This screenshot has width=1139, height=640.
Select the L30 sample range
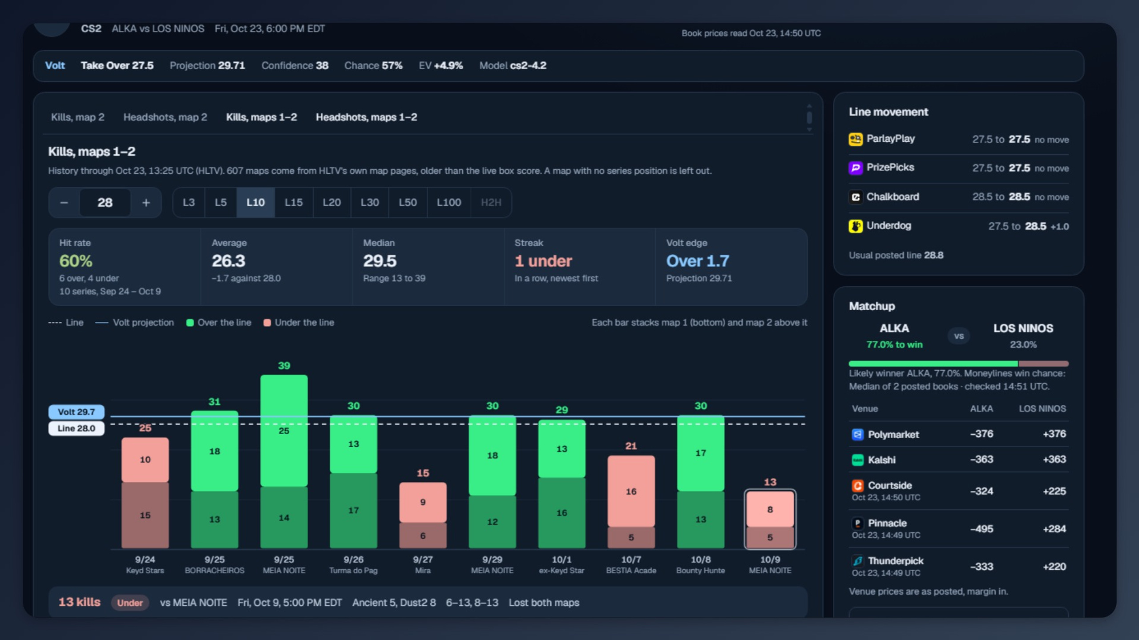pyautogui.click(x=370, y=203)
